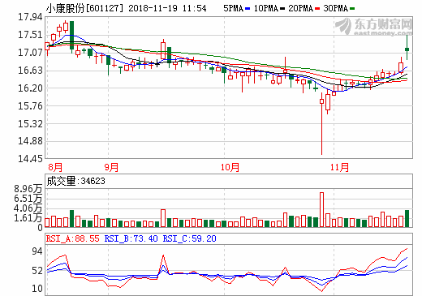Click the 14.45 price axis label
422x296 pixels.
pyautogui.click(x=30, y=159)
